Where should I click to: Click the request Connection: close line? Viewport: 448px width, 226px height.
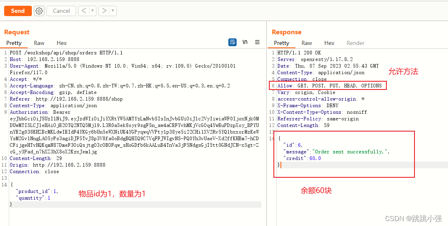[34, 172]
